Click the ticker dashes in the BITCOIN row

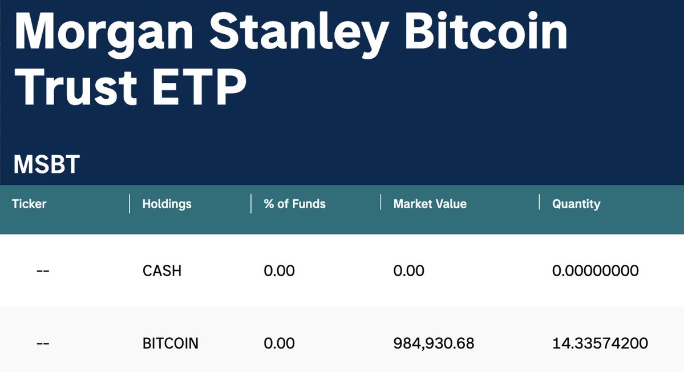coord(43,343)
